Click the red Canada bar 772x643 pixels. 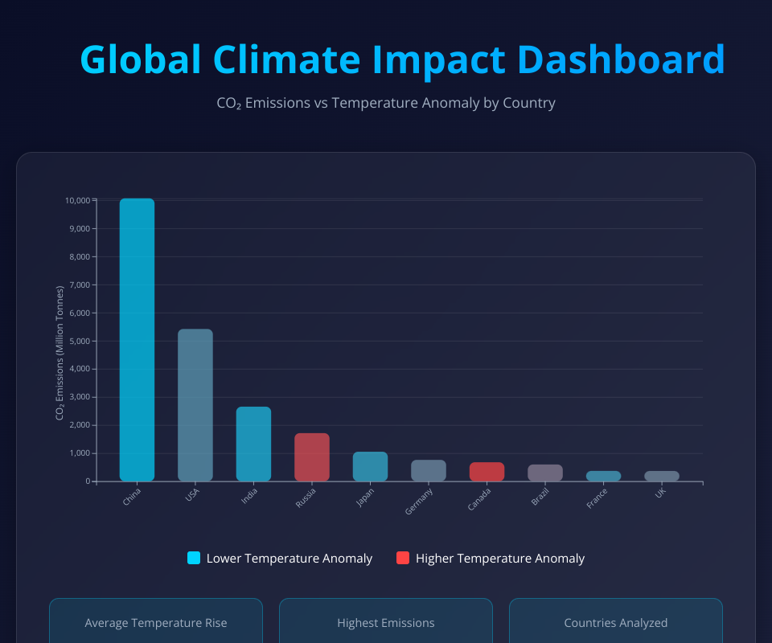click(487, 472)
